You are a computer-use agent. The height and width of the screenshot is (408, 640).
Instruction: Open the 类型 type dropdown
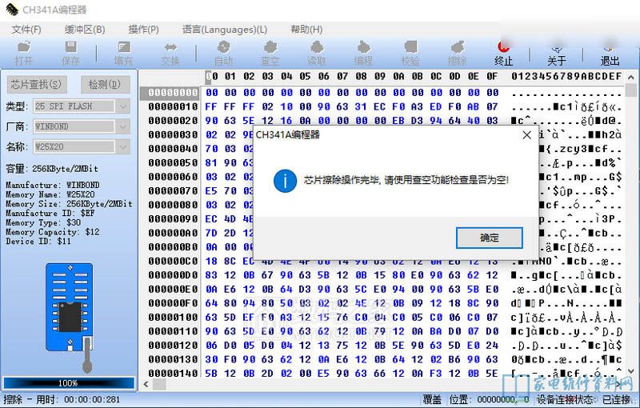click(x=123, y=106)
